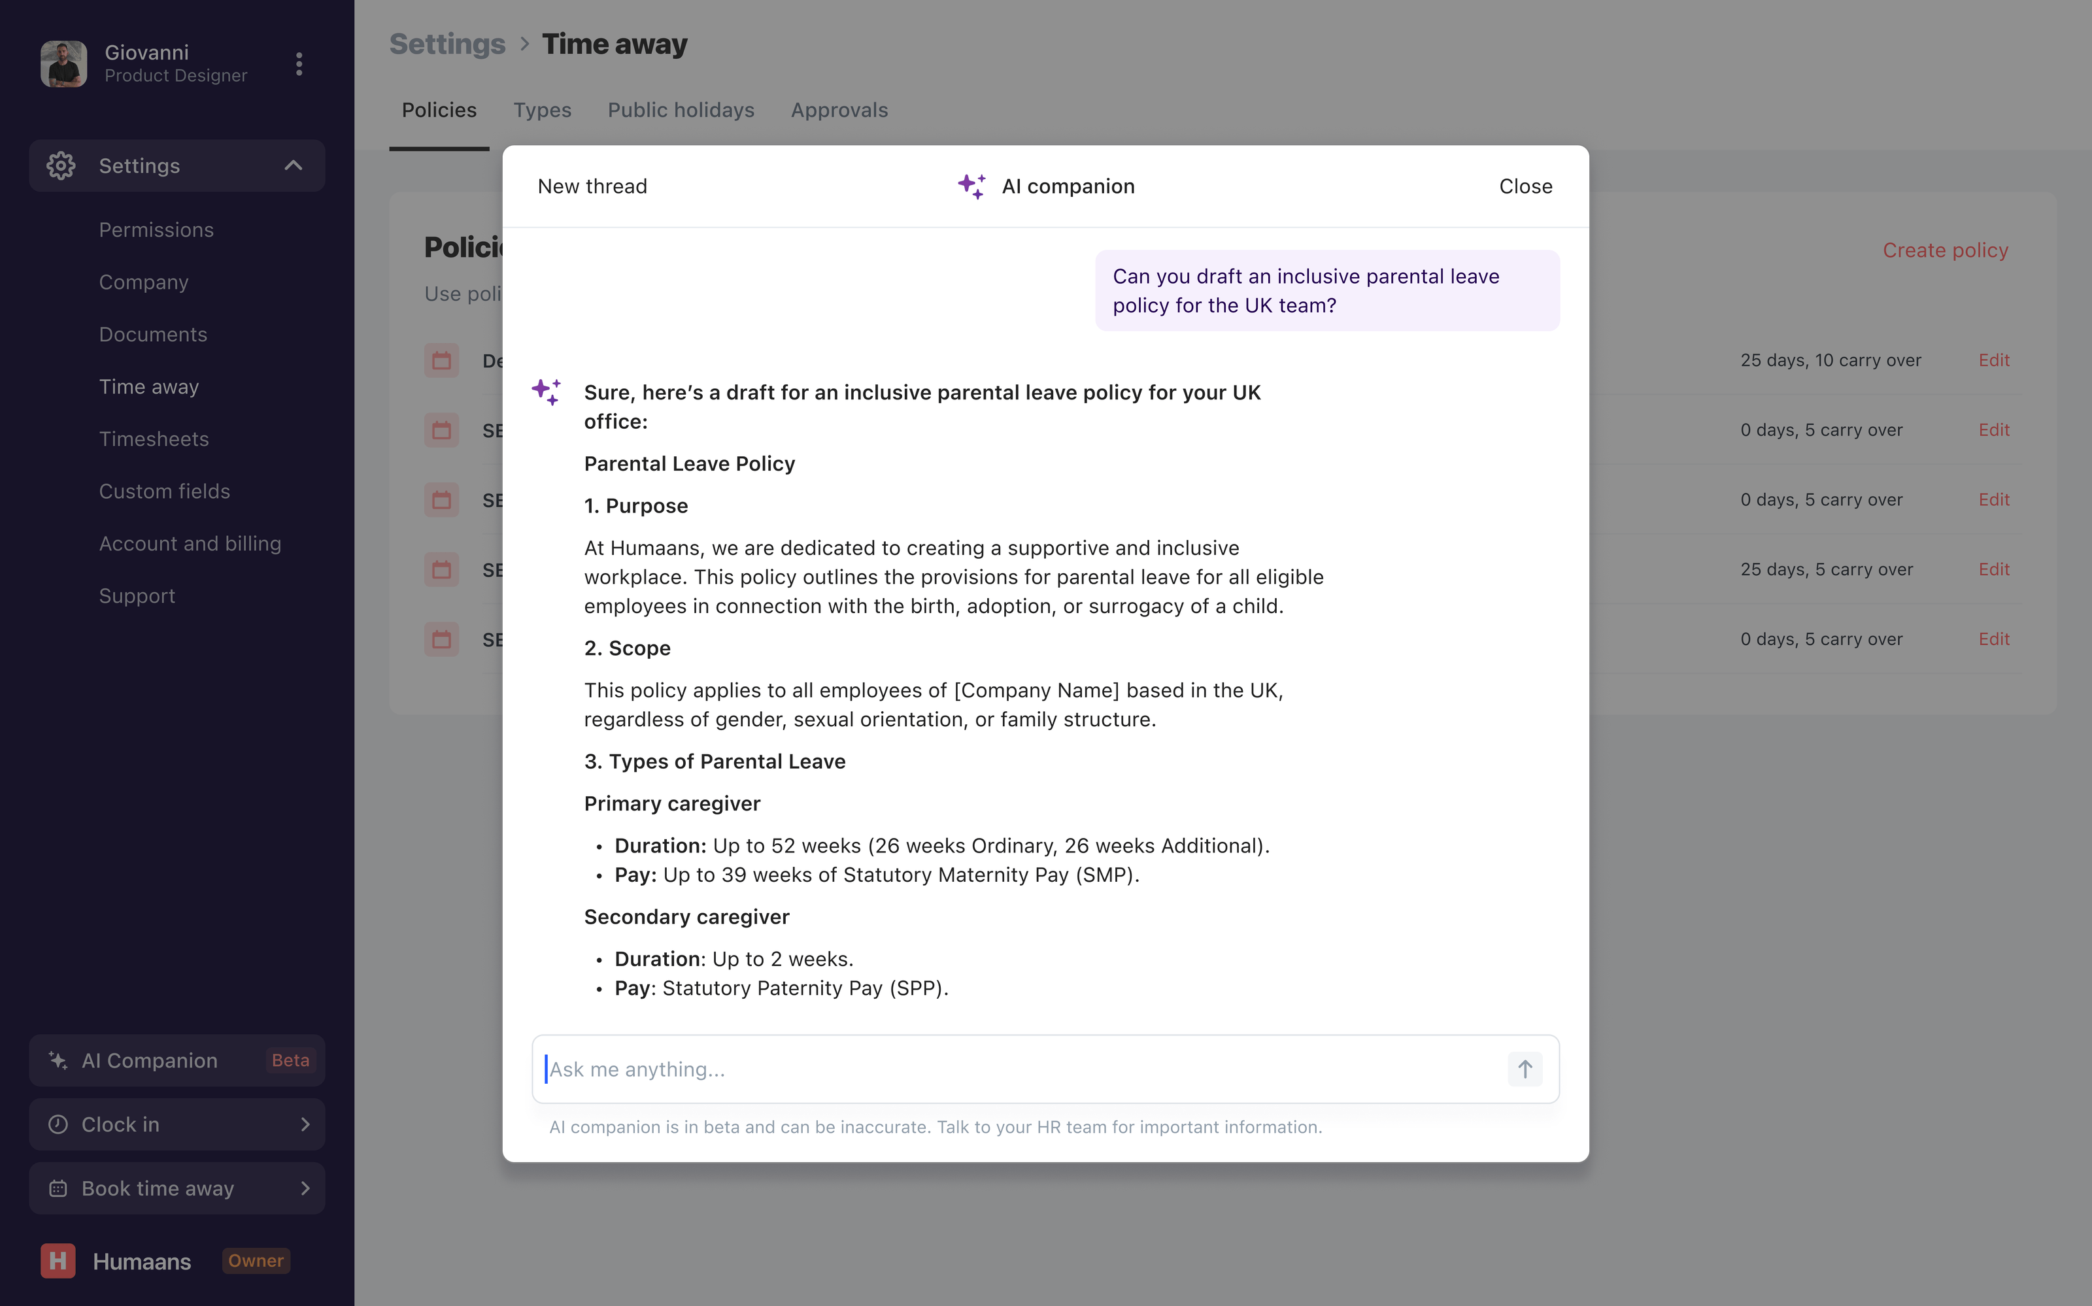The image size is (2092, 1306).
Task: Click the AI companion sparkle icon in dialog header
Action: [971, 186]
